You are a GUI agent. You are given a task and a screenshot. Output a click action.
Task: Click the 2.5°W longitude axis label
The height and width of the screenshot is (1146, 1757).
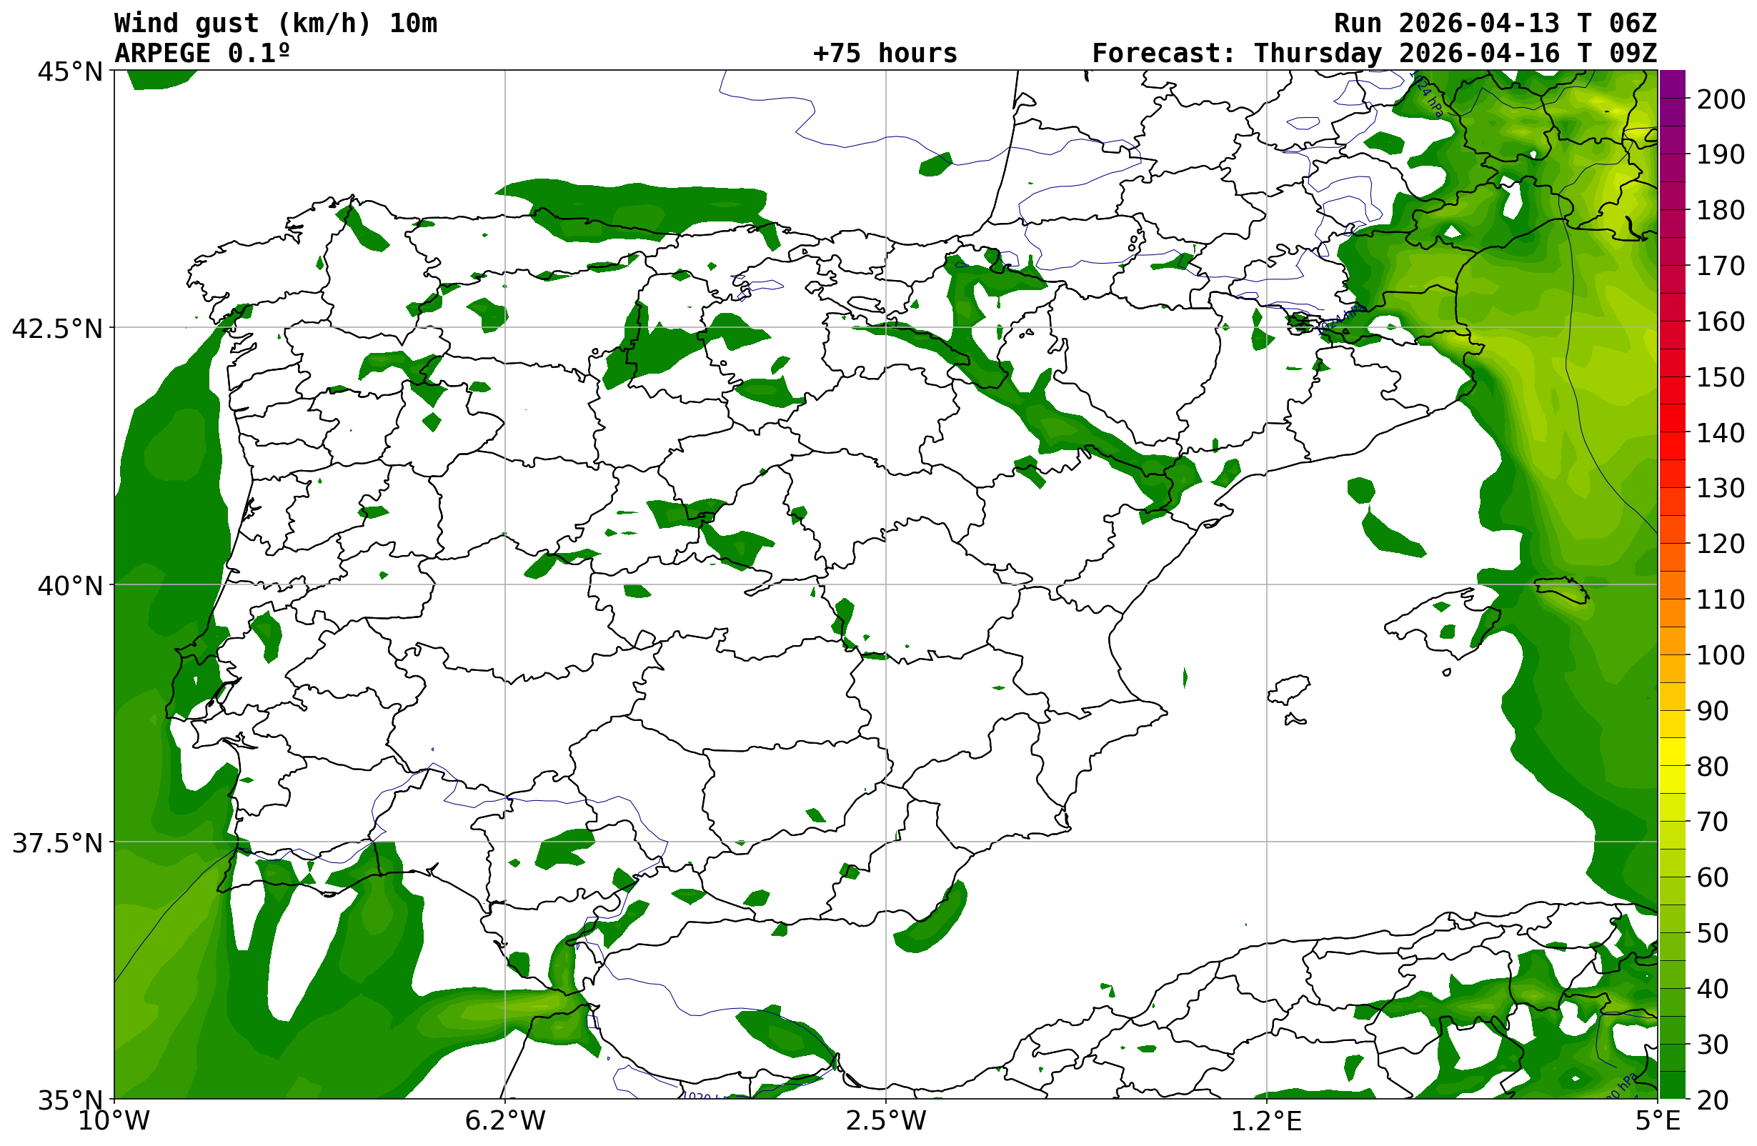(885, 1121)
